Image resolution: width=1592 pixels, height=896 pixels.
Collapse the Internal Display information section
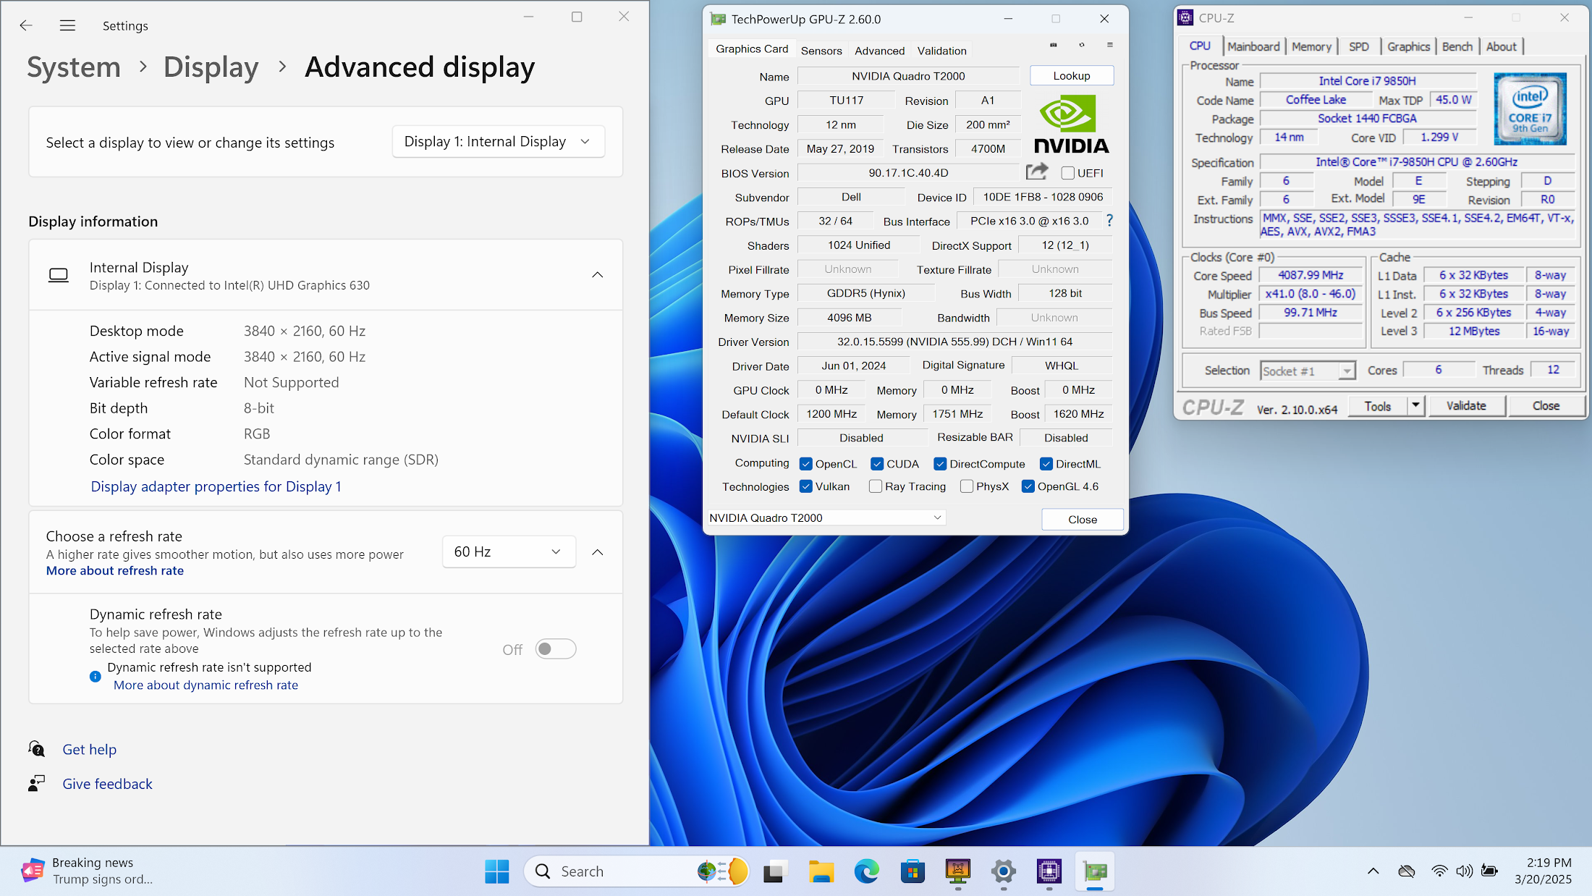coord(598,275)
